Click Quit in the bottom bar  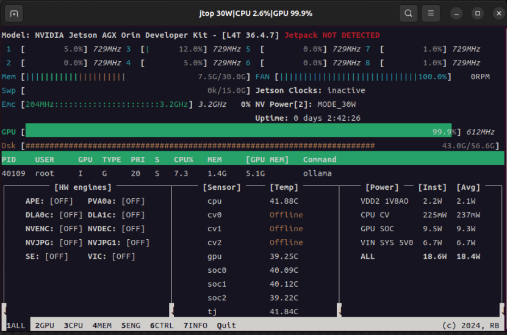pos(226,326)
